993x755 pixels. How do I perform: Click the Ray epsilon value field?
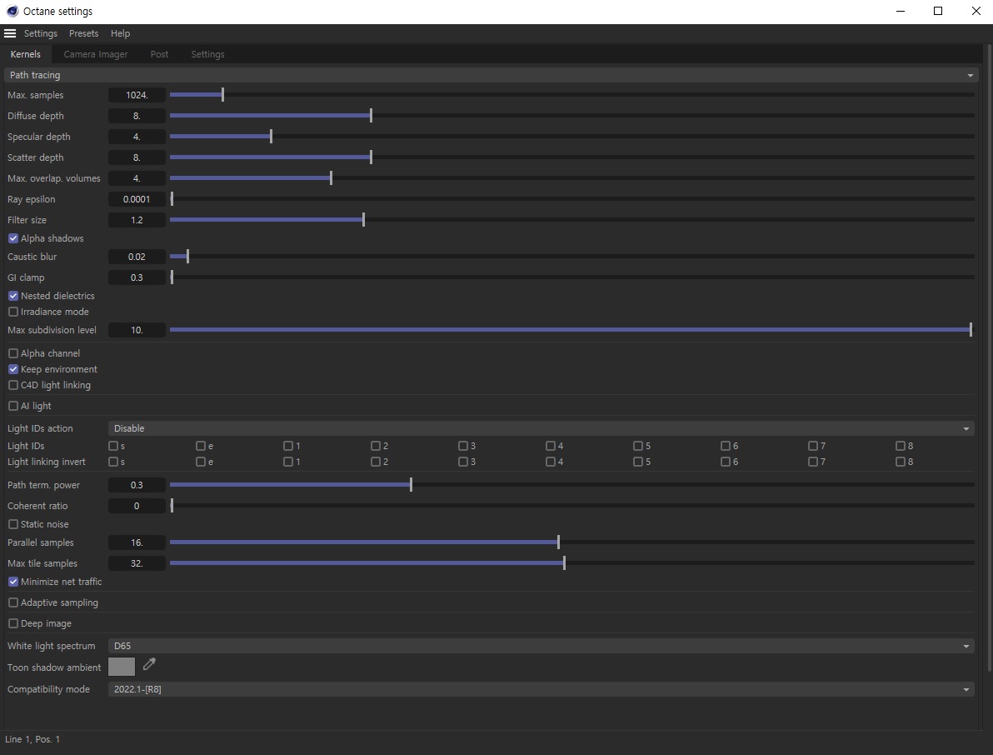(137, 199)
